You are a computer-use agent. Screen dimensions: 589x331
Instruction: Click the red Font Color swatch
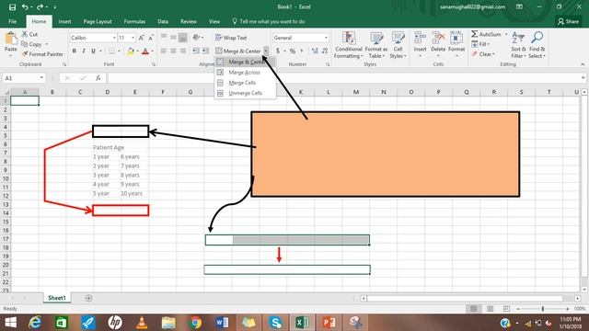pyautogui.click(x=145, y=51)
